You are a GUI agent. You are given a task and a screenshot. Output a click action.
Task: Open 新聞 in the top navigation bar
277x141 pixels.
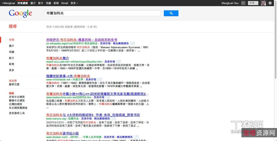coord(56,3)
